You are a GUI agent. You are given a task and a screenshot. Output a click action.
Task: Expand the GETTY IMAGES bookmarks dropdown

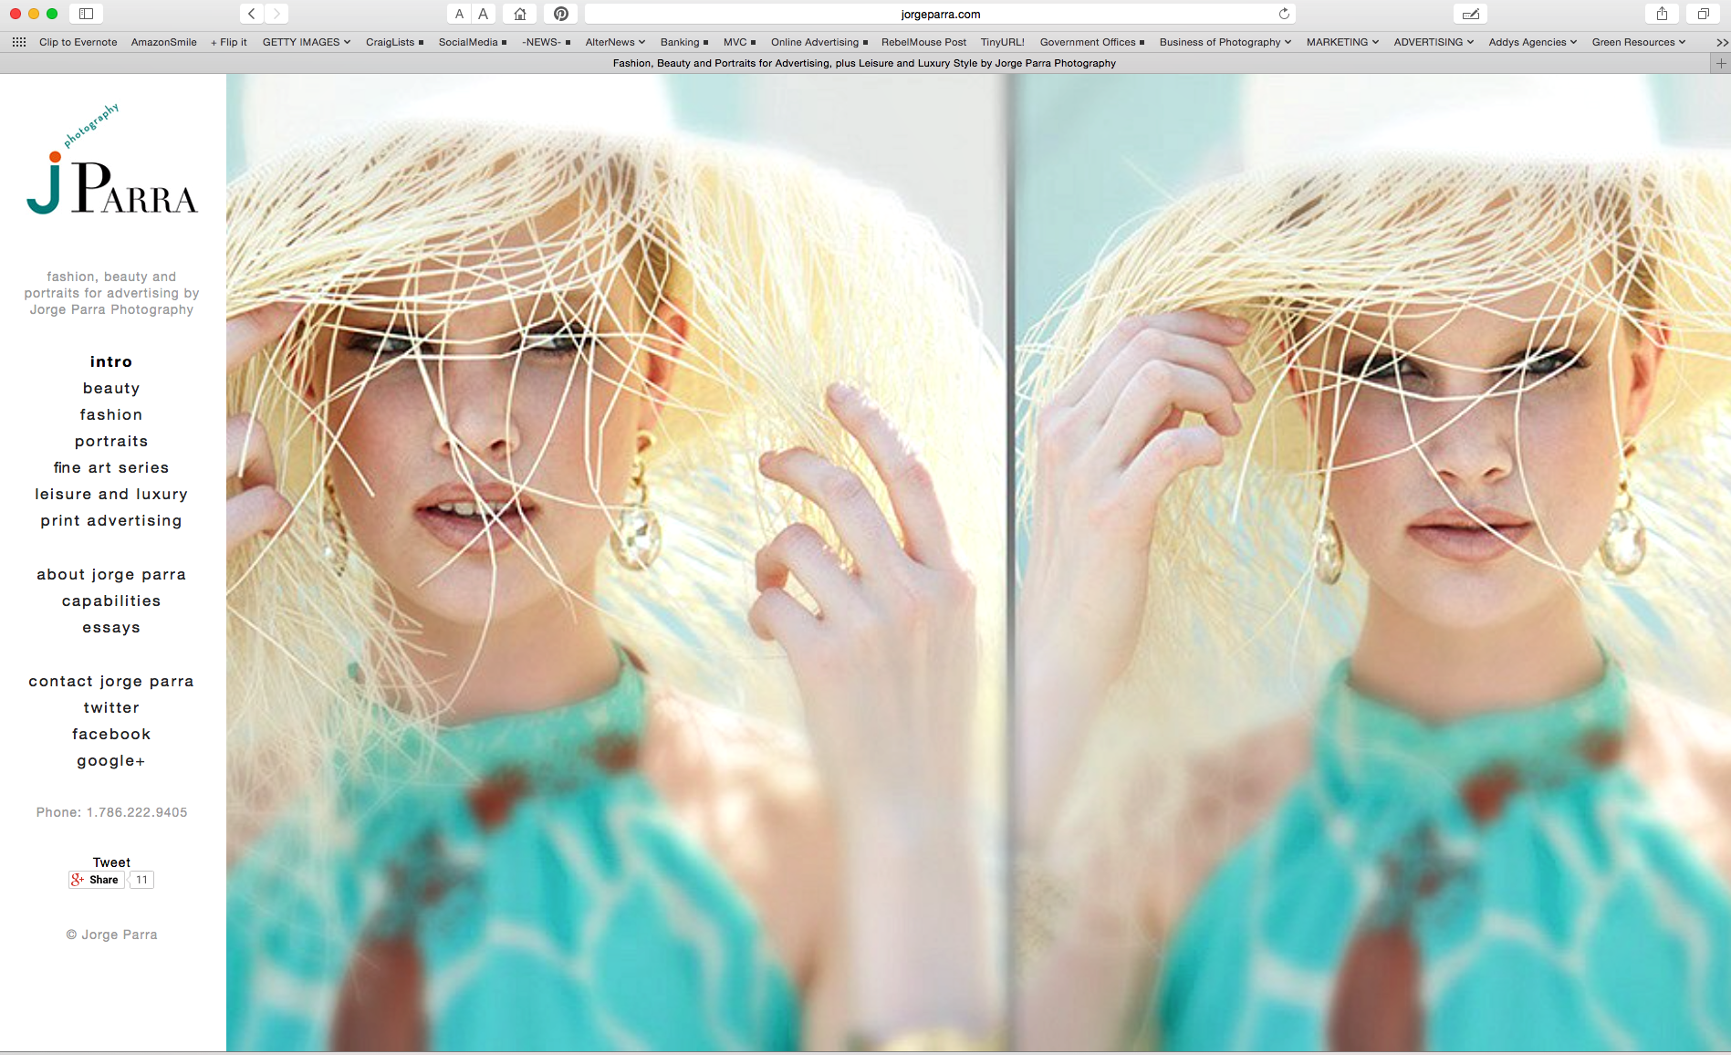click(306, 42)
